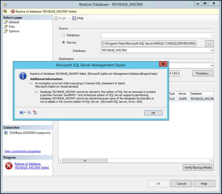Image resolution: width=222 pixels, height=194 pixels.
Task: Click Verify Backup Media button
Action: click(198, 168)
